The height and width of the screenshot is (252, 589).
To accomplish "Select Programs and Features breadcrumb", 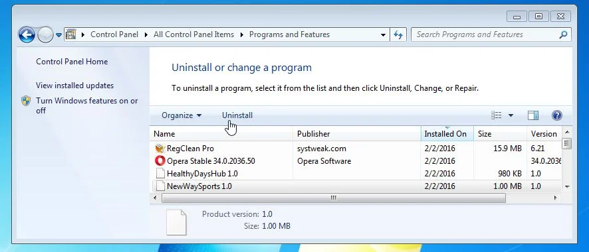I will coord(289,34).
